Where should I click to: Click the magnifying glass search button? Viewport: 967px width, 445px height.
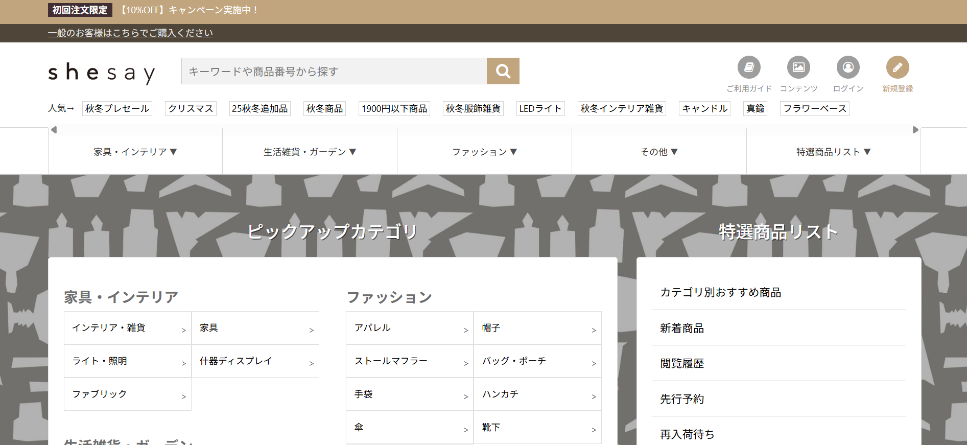pyautogui.click(x=503, y=71)
